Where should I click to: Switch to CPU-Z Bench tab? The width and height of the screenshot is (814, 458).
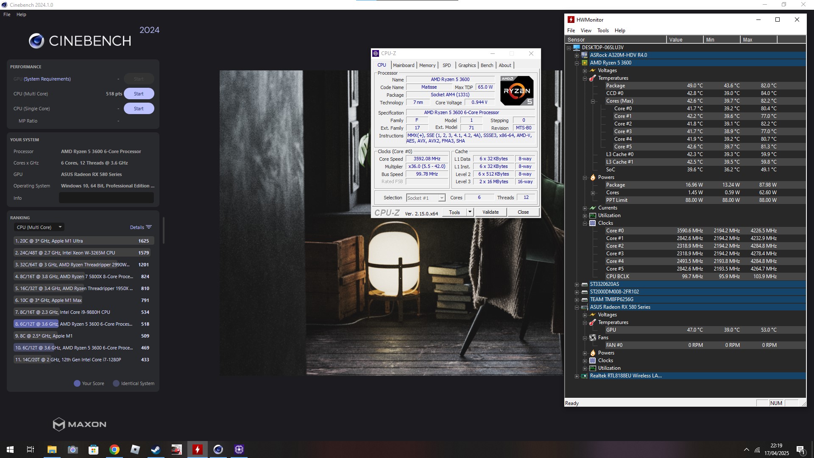(x=487, y=65)
